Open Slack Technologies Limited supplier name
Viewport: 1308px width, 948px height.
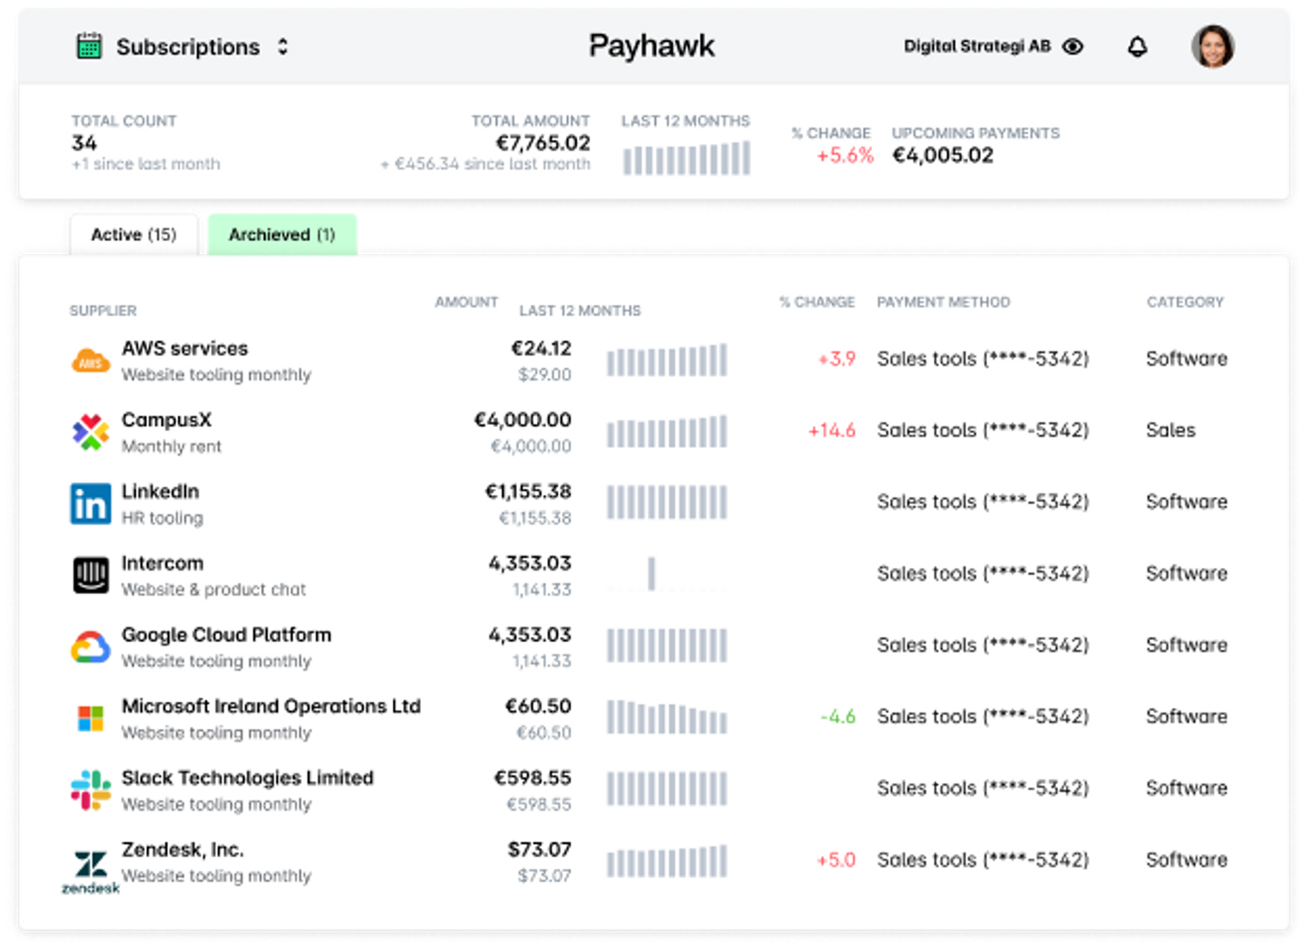(x=248, y=778)
